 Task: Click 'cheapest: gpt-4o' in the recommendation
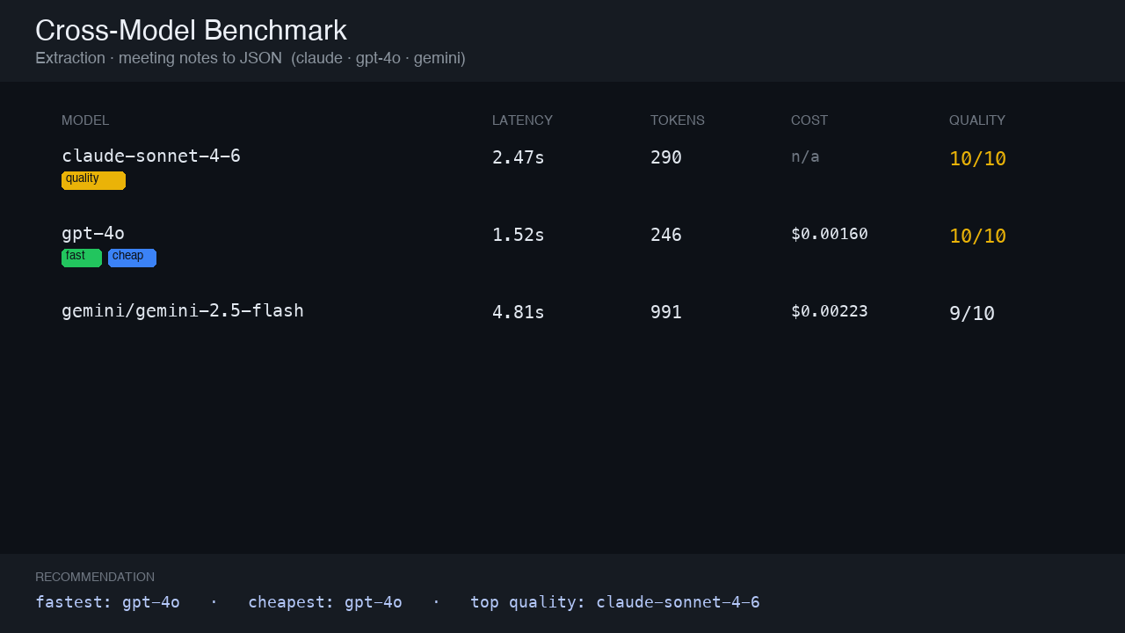(x=325, y=602)
